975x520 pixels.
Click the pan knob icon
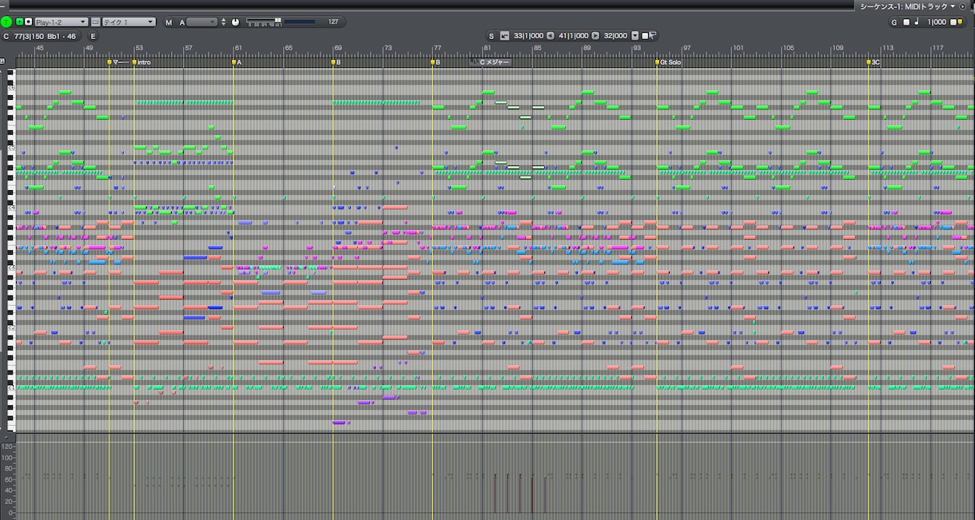[x=236, y=22]
